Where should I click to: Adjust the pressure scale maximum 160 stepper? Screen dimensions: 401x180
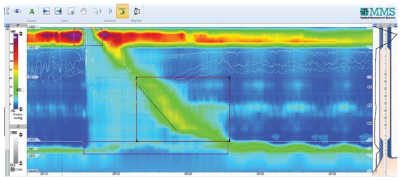tap(21, 34)
